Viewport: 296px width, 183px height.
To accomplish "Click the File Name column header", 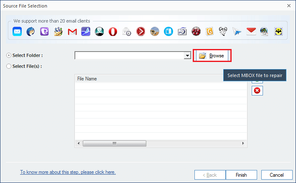I will pos(161,79).
